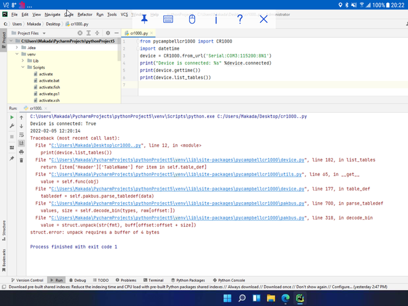Open Windows Start menu
This screenshot has width=408, height=306.
point(228,298)
